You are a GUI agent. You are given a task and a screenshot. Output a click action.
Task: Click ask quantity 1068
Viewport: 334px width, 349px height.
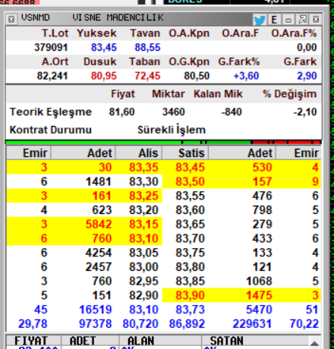[259, 281]
